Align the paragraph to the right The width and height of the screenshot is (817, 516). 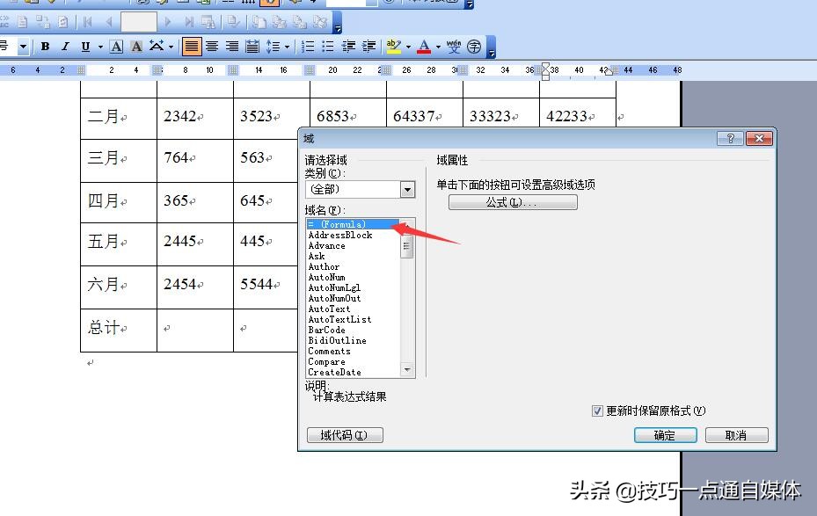[x=232, y=47]
